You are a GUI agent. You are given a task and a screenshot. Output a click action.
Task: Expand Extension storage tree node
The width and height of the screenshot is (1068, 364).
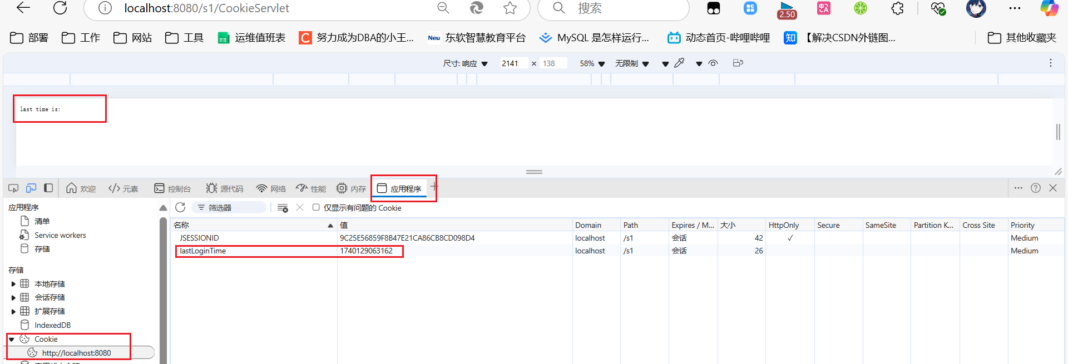click(13, 312)
